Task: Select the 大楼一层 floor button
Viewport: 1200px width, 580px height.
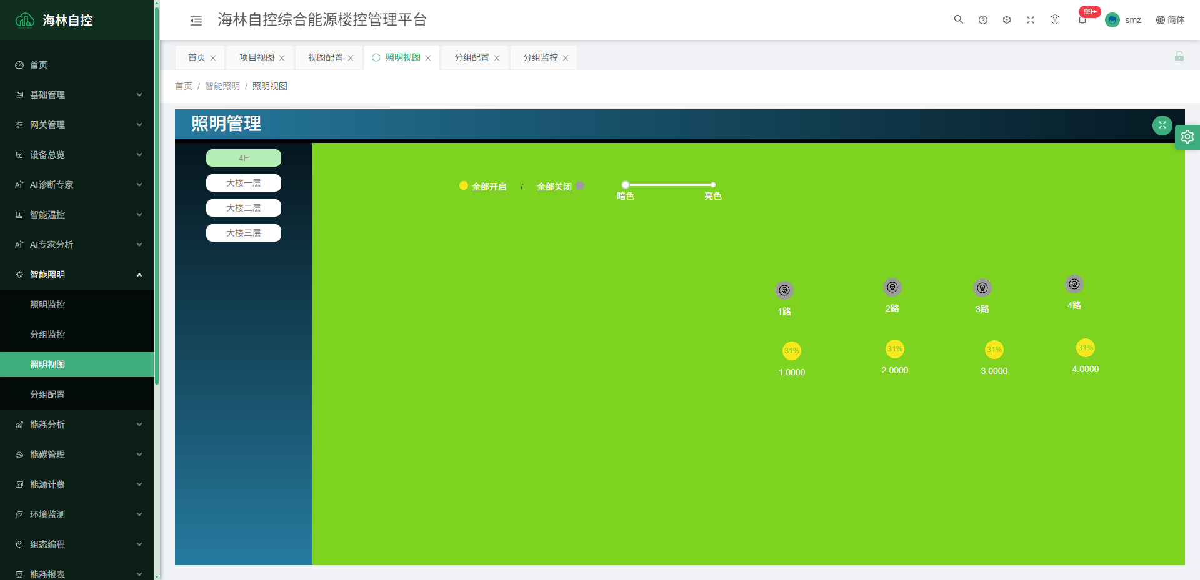Action: (x=244, y=183)
